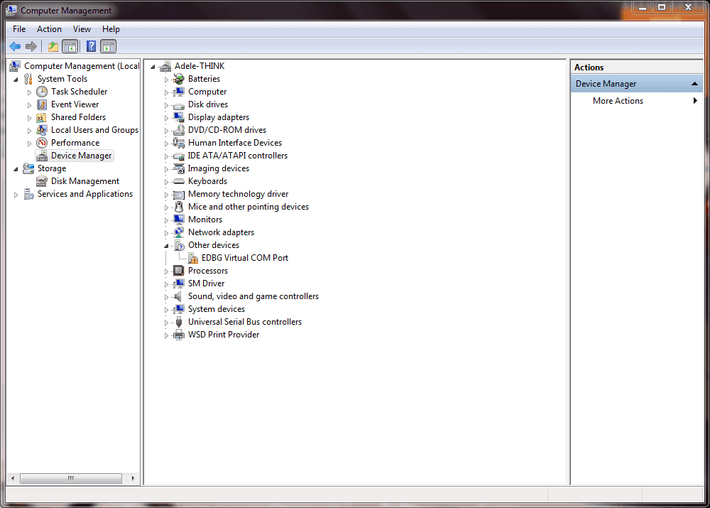Collapse the Other devices category
Screen dimensions: 710x508
point(167,245)
